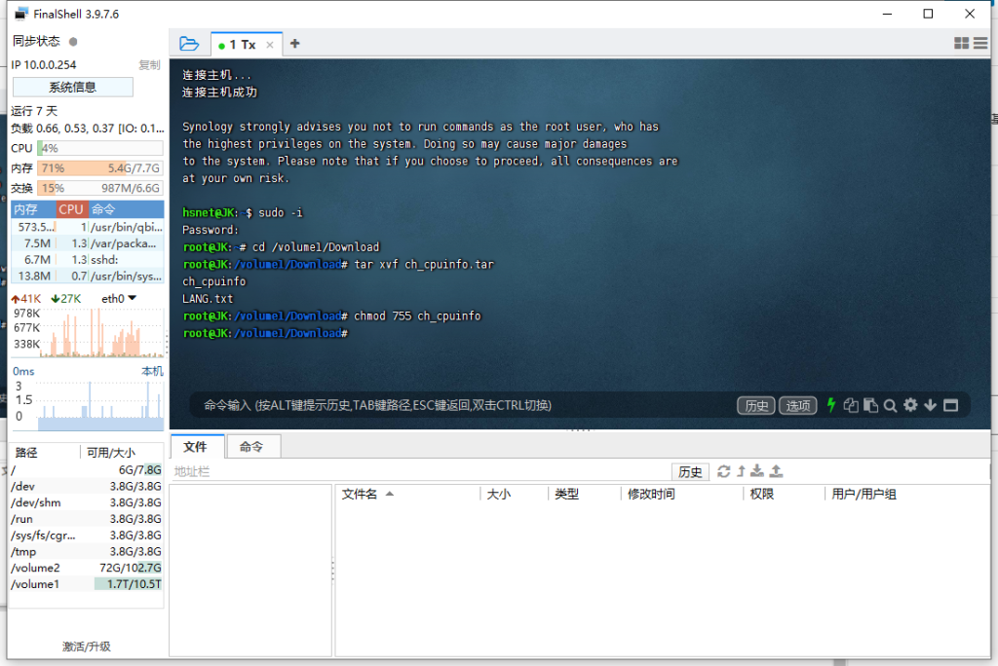Open the eth0 network interface dropdown

tap(119, 298)
